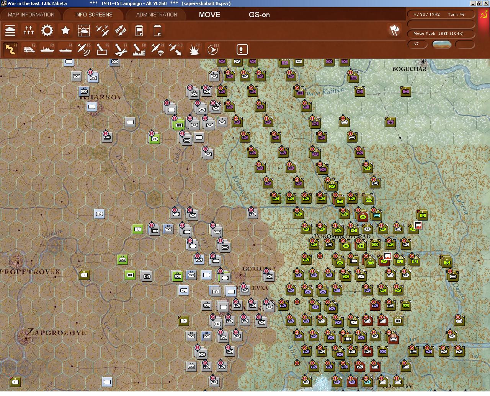Click the up-arrow toggle toolbar button
The height and width of the screenshot is (396, 490).
[242, 49]
